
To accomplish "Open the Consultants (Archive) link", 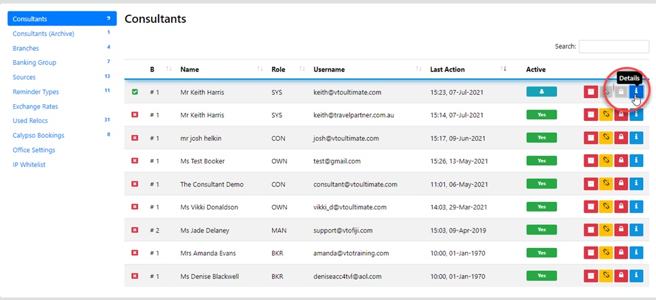I will click(43, 34).
